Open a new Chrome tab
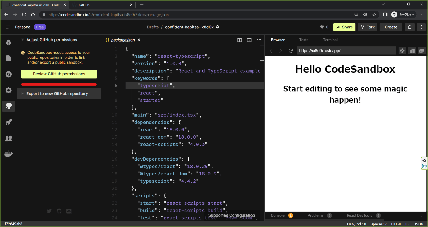428x227 pixels. pos(142,5)
